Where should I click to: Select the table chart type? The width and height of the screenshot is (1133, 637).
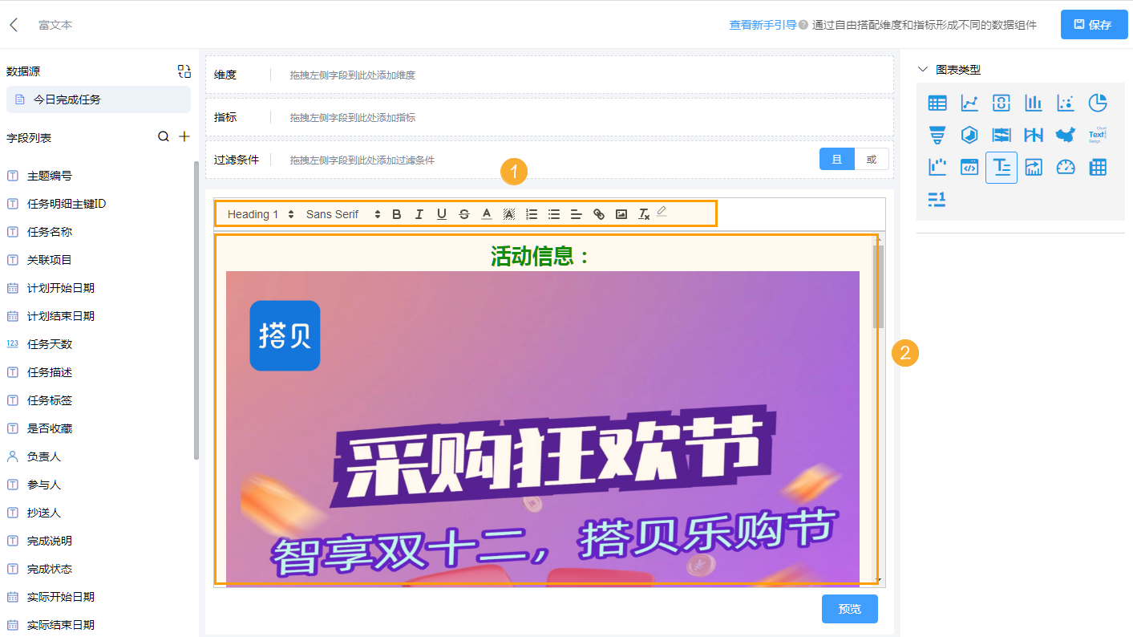937,103
